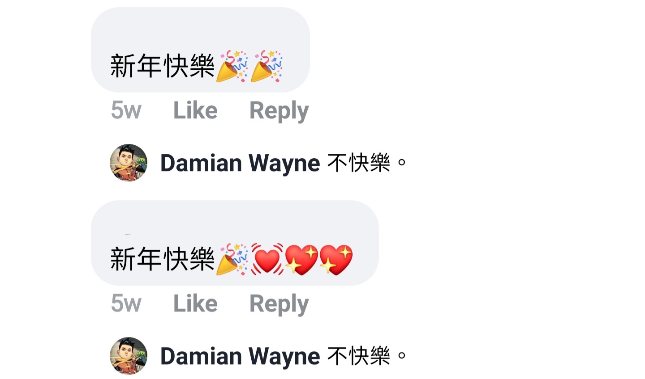
Task: Visit Damian Wayne's profile name under the hearts comment
Action: (240, 356)
